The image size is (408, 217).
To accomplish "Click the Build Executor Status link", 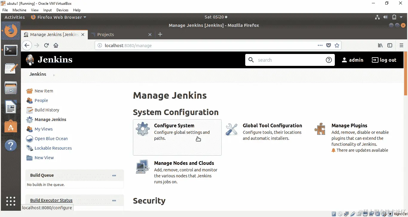I will pyautogui.click(x=51, y=200).
